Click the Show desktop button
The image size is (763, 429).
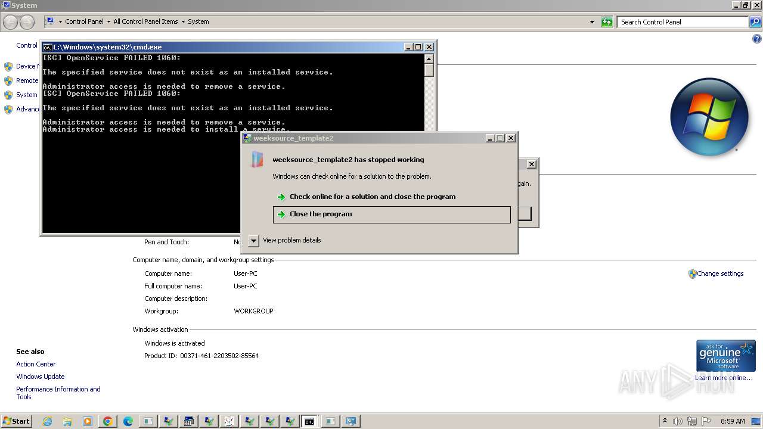tap(756, 421)
